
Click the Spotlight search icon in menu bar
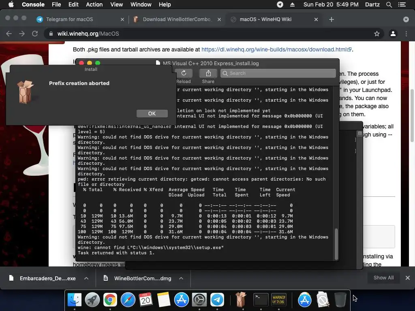[389, 4]
